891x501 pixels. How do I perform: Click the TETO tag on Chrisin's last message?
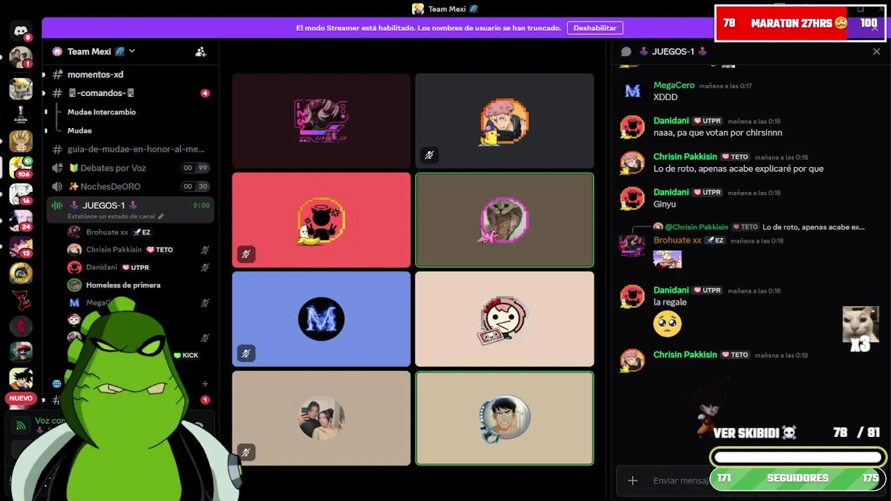(x=735, y=355)
